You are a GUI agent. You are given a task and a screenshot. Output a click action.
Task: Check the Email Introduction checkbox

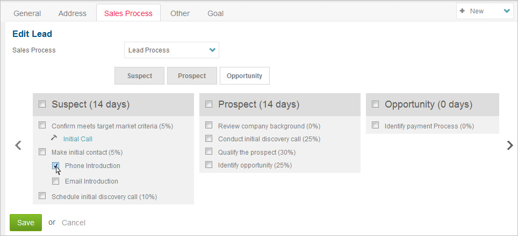pos(56,181)
